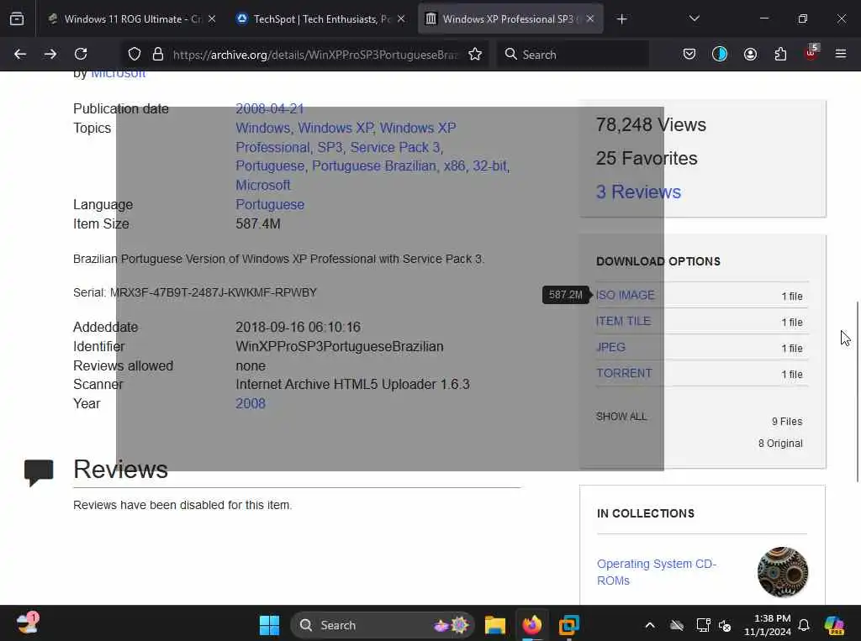
Task: Open the Portuguese Brazilian topic link
Action: (374, 166)
